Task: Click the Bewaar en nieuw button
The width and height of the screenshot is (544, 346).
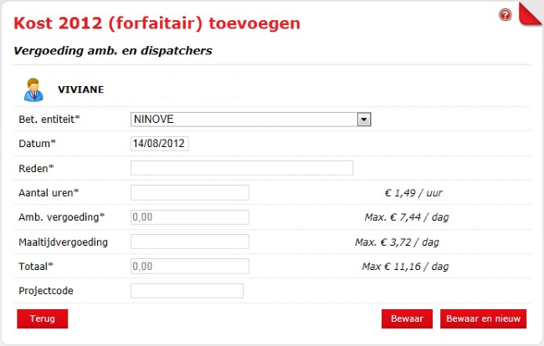Action: [483, 318]
